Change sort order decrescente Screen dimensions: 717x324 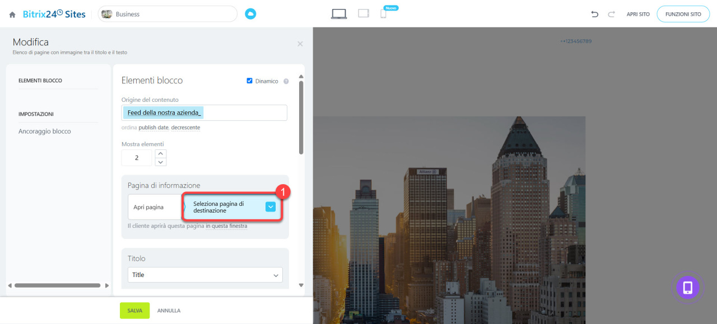185,128
